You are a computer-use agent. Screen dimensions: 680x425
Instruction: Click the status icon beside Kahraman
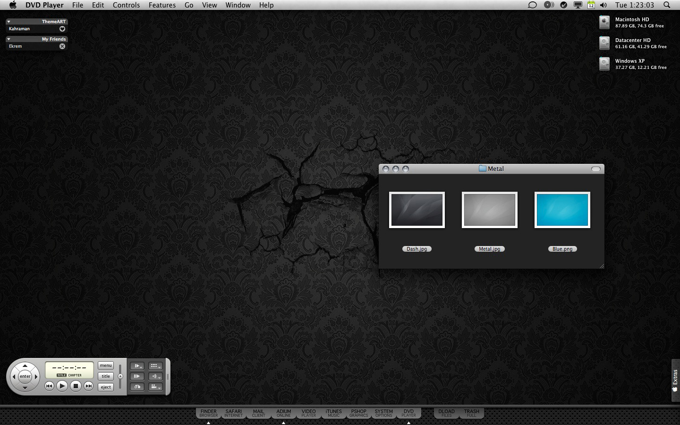tap(62, 29)
